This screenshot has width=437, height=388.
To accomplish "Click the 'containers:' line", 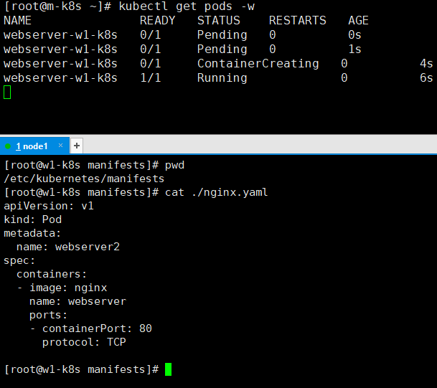I will point(52,275).
